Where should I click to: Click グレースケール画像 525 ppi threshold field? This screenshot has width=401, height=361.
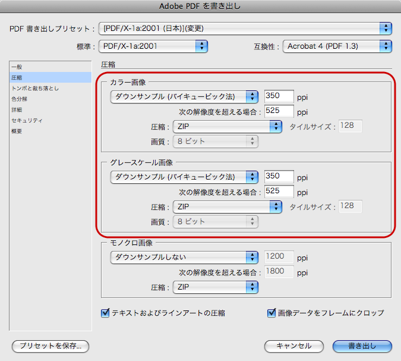[x=279, y=192]
